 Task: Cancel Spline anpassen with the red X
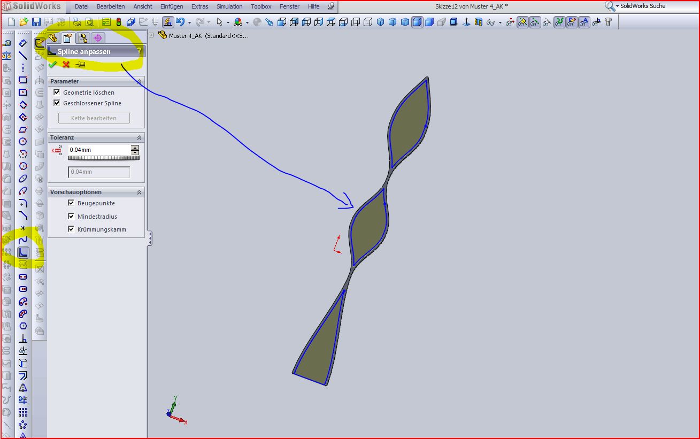tap(66, 64)
